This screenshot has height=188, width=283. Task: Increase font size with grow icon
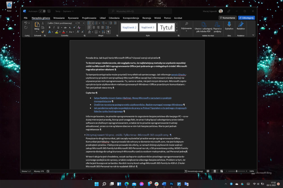[x=78, y=32]
